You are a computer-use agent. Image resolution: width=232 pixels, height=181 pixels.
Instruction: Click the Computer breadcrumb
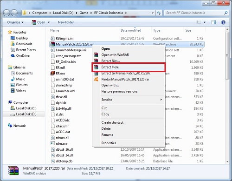[39, 13]
